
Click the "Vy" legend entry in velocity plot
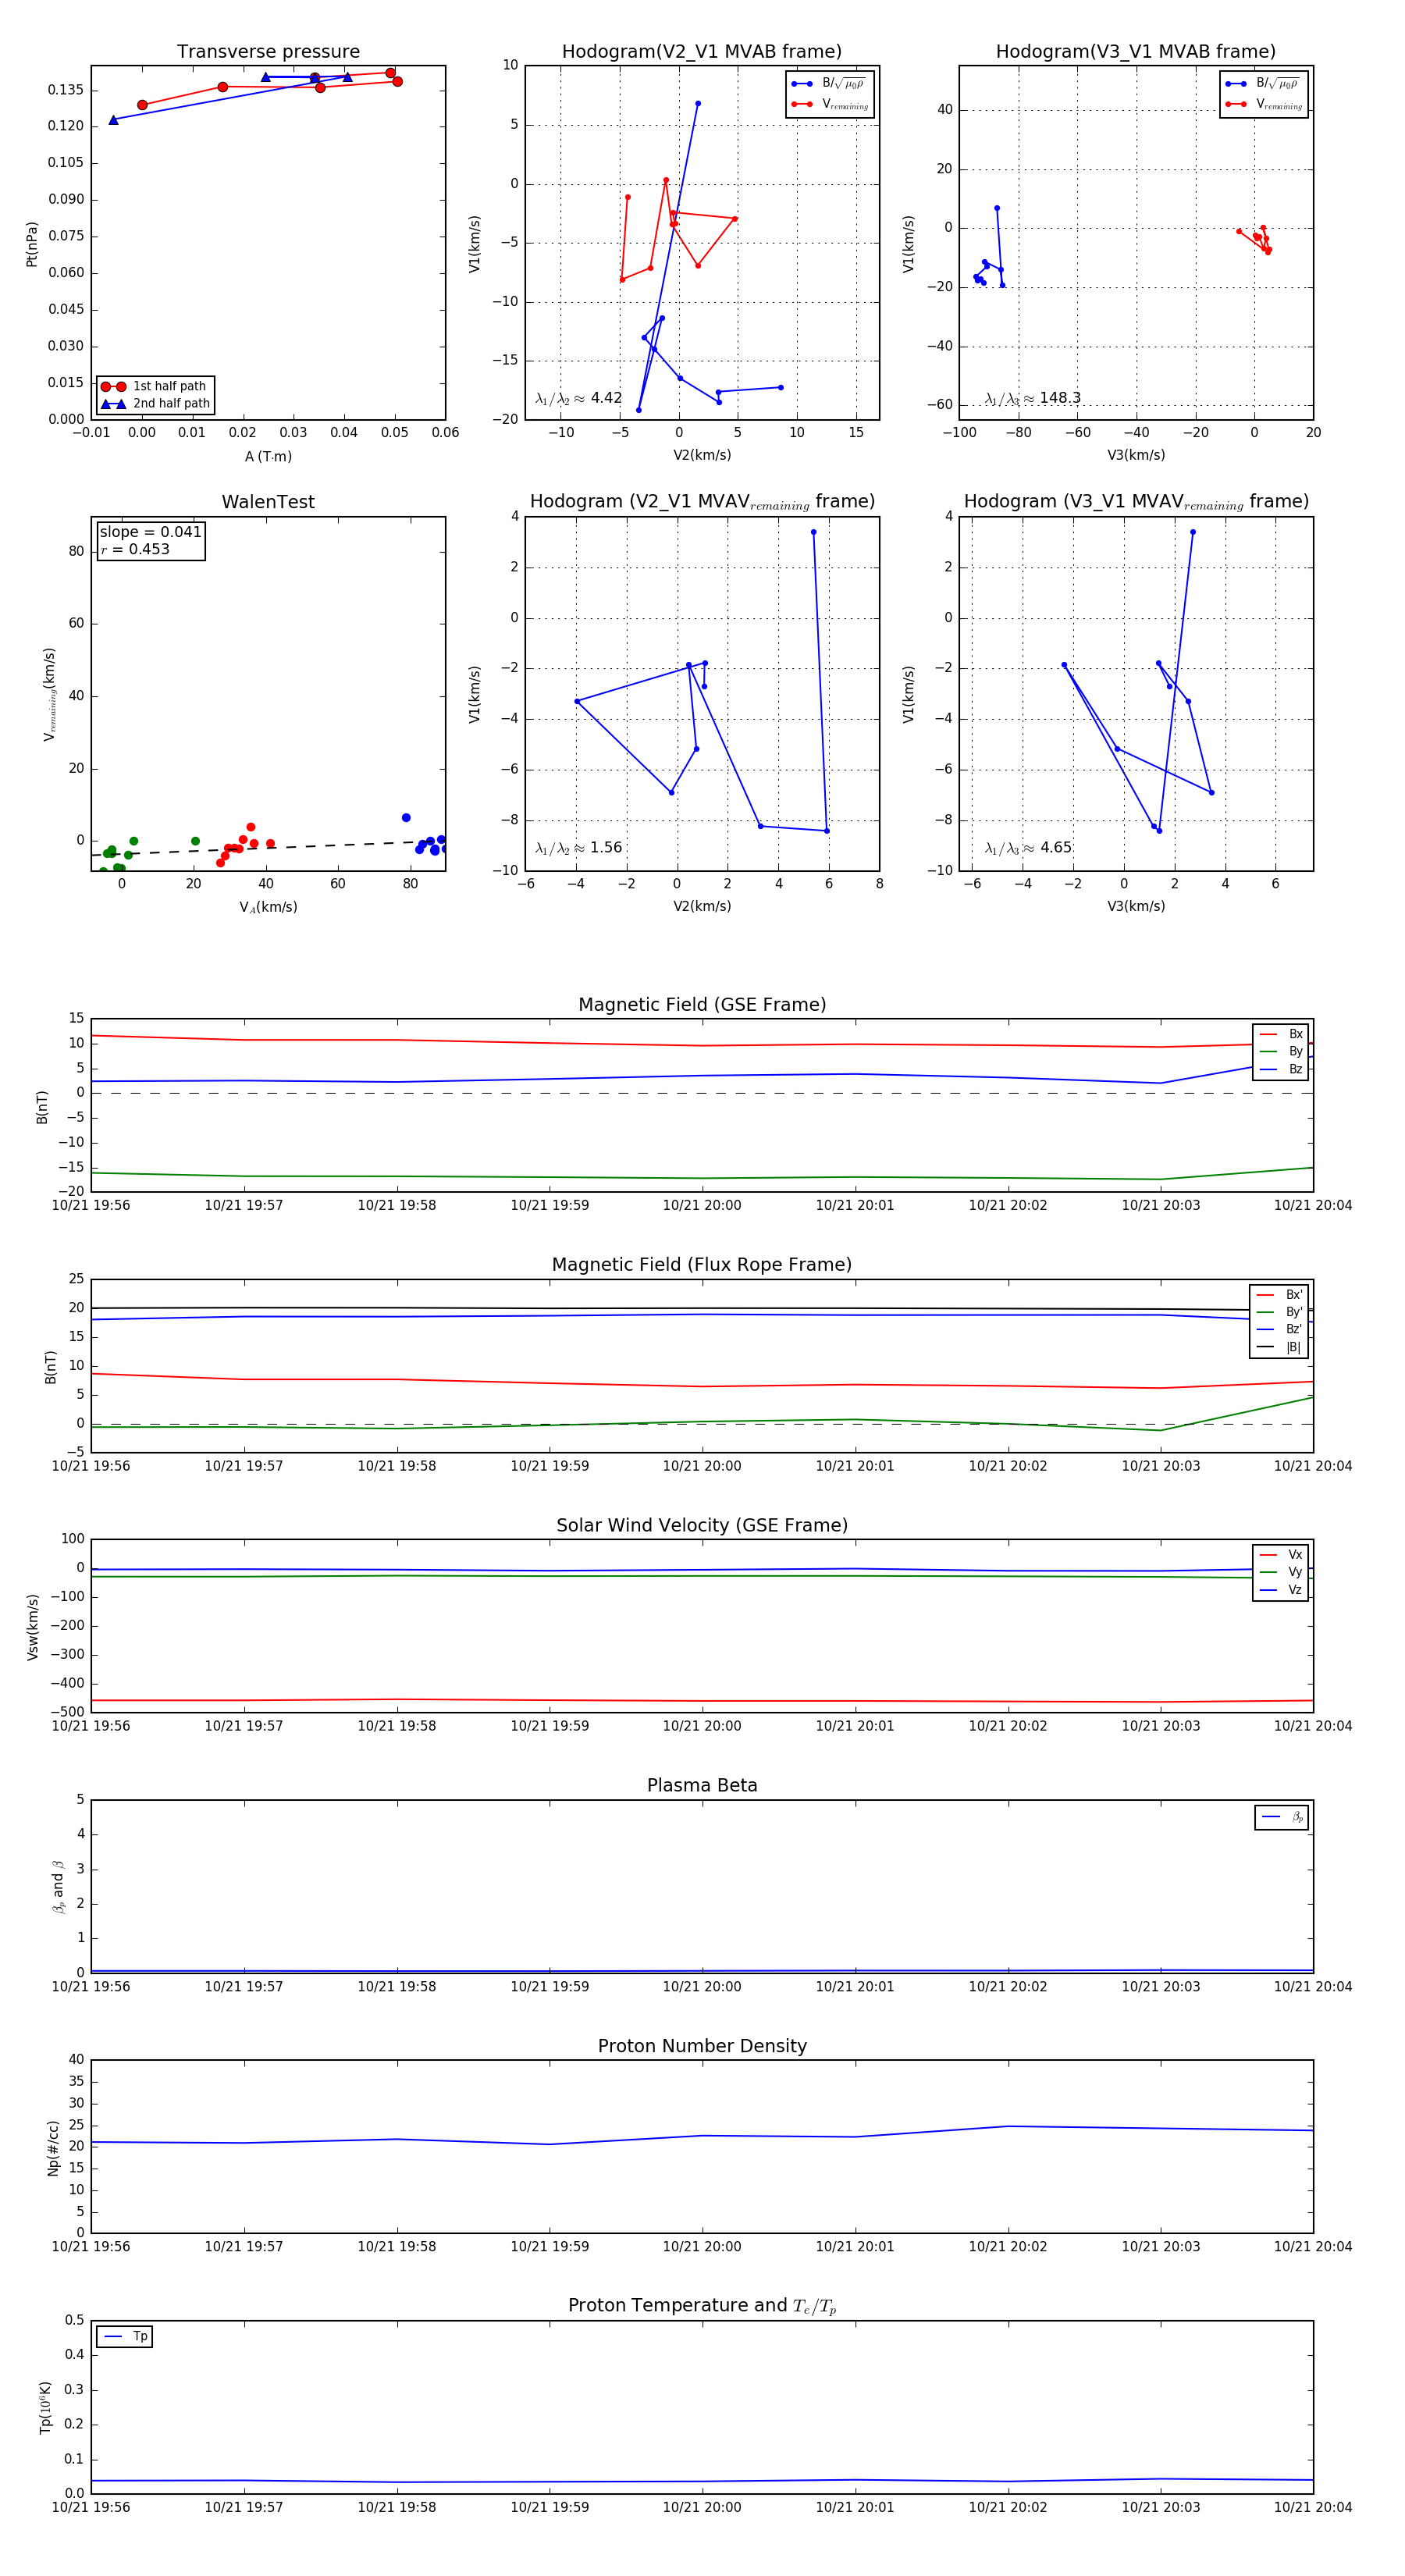click(1281, 1572)
